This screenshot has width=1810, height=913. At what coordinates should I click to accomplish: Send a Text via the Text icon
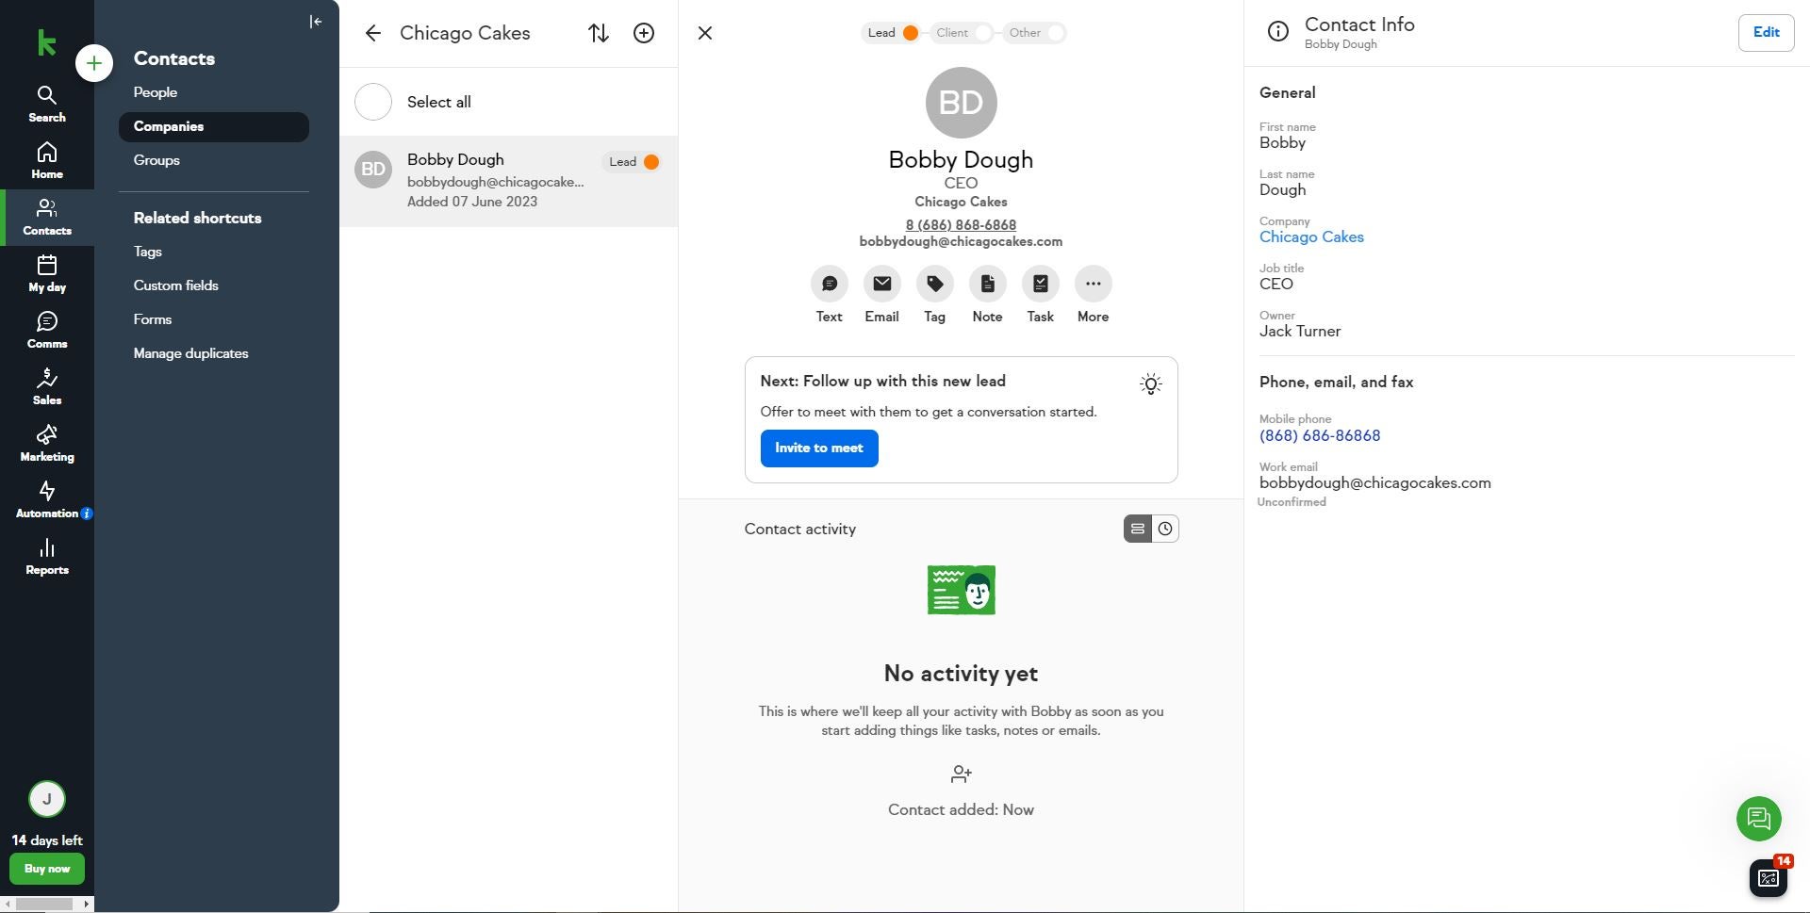point(829,284)
